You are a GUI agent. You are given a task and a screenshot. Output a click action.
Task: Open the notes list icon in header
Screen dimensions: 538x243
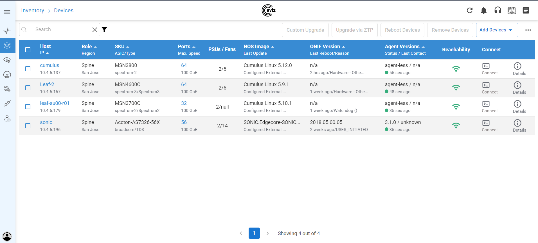pyautogui.click(x=526, y=10)
